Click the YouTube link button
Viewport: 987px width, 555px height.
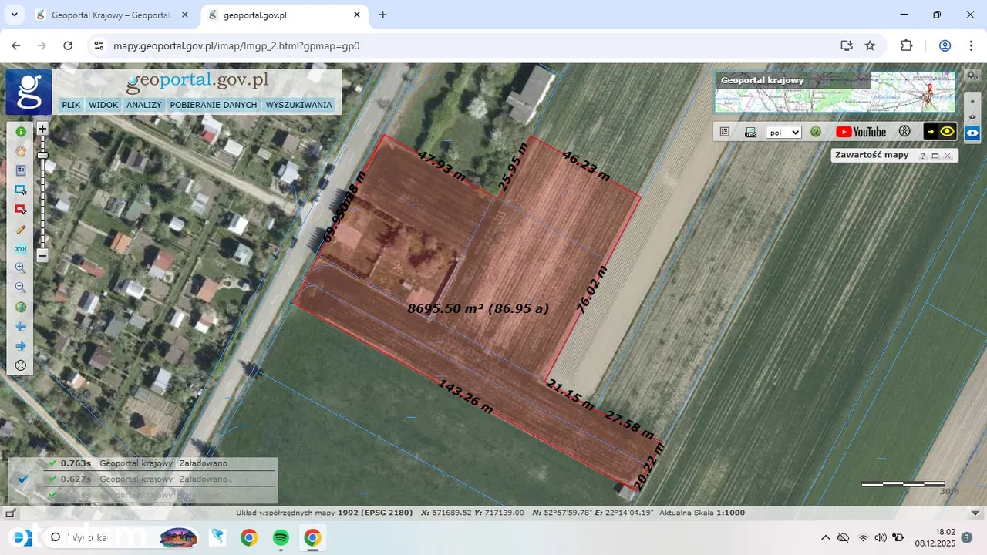pyautogui.click(x=861, y=132)
